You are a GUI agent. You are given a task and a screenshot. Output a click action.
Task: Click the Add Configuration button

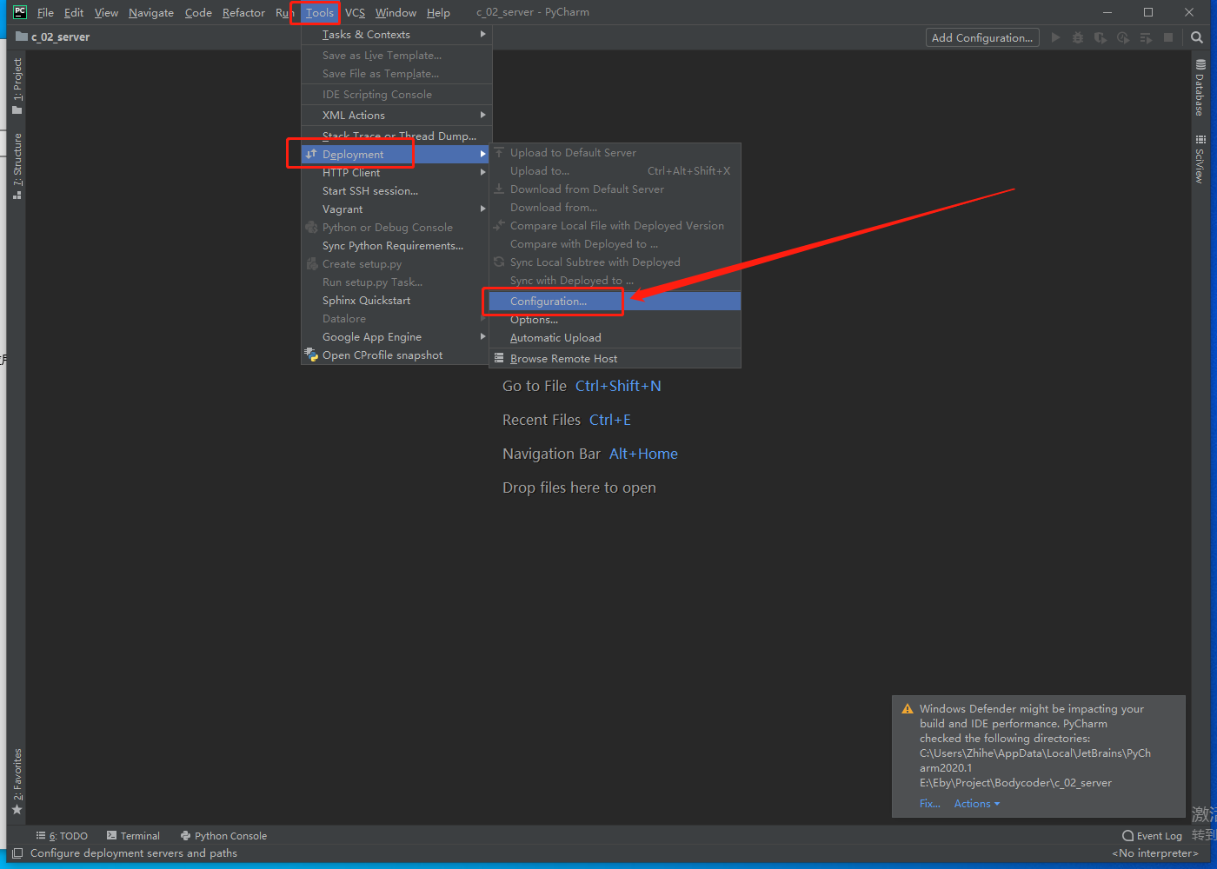(x=982, y=37)
